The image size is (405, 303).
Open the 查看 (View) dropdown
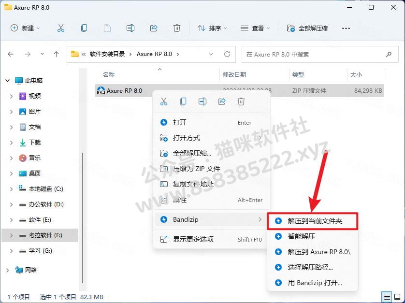(255, 28)
